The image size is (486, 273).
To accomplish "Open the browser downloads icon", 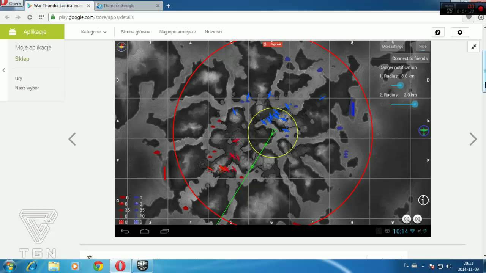I will (481, 17).
